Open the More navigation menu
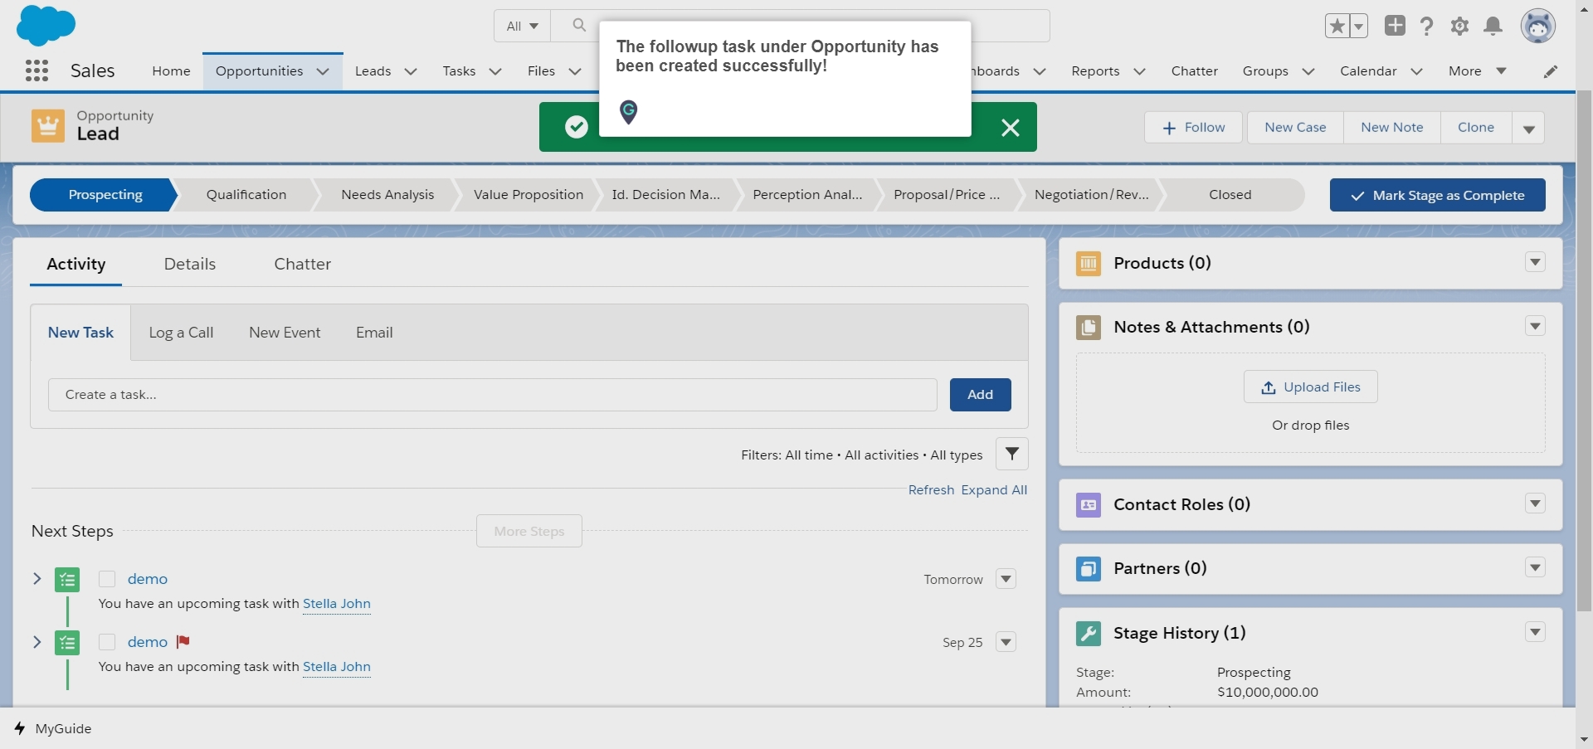1593x749 pixels. [1477, 71]
